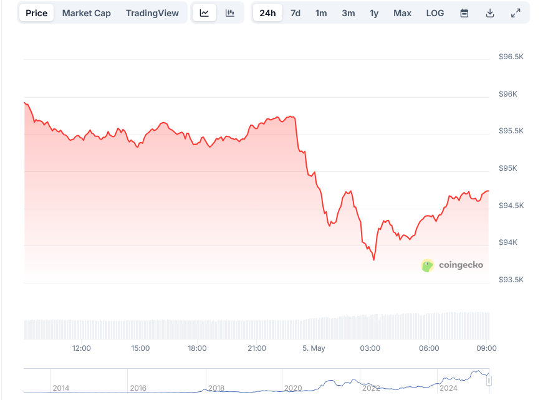The image size is (543, 400).
Task: Click the 24h active timeframe label
Action: 267,12
